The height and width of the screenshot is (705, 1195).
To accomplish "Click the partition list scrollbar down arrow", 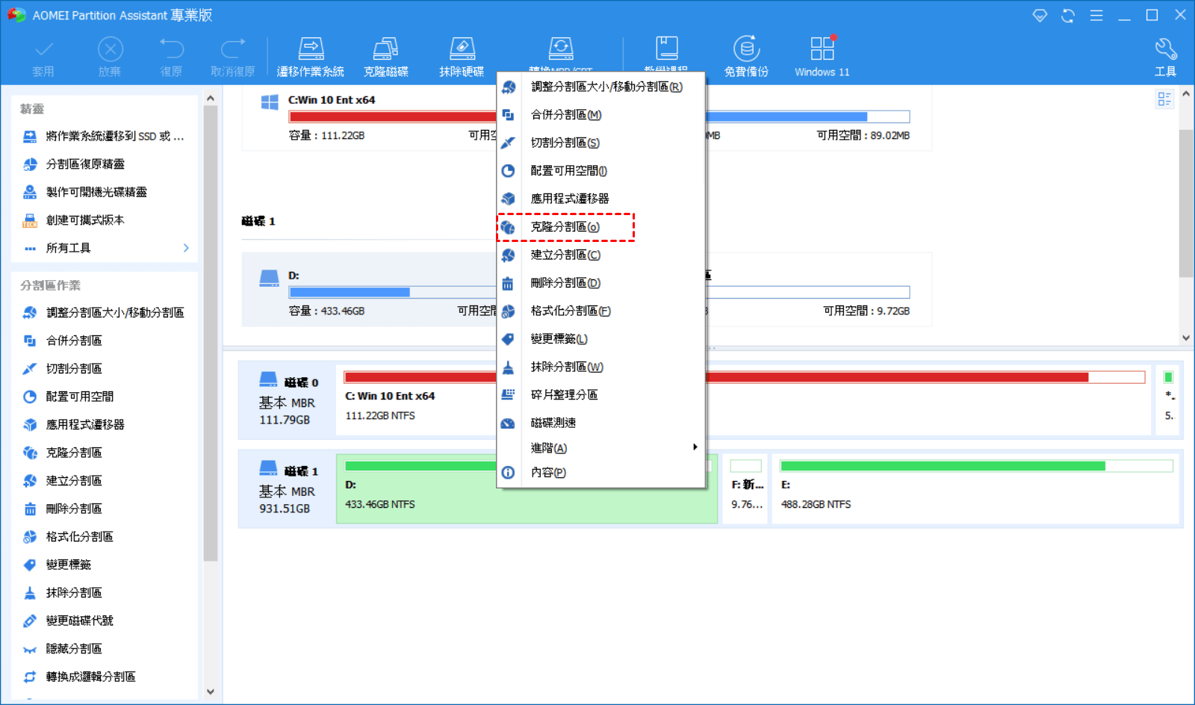I will pos(1186,338).
